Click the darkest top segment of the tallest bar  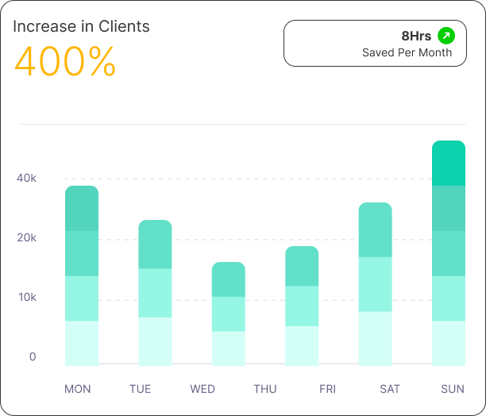(448, 164)
